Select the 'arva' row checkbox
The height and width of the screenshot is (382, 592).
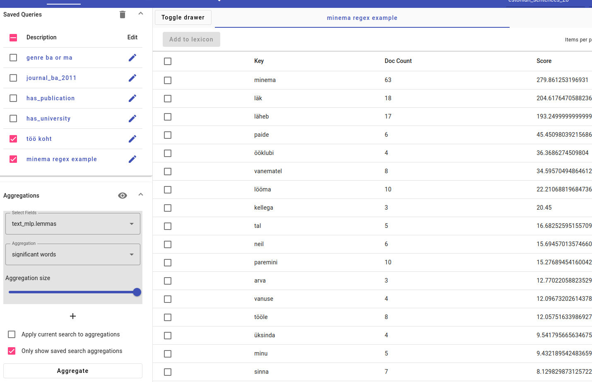168,281
